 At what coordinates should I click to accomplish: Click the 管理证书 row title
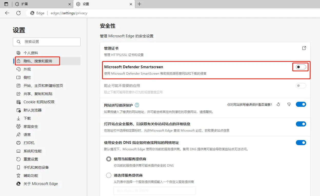point(111,48)
